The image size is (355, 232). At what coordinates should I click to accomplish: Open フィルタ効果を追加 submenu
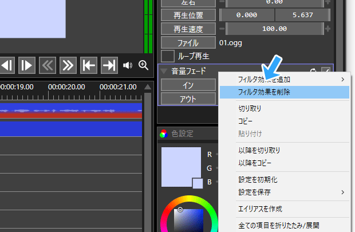(x=285, y=80)
